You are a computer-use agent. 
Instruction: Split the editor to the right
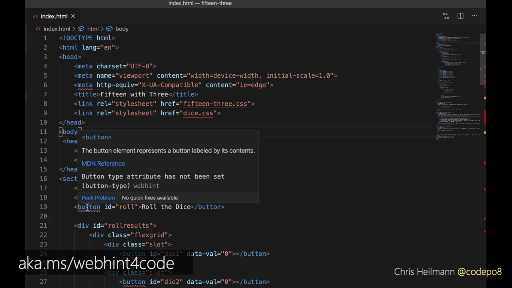pyautogui.click(x=460, y=16)
